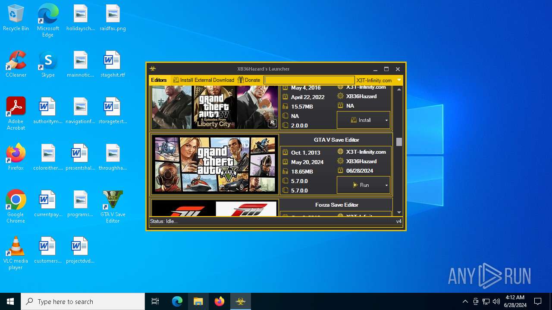The width and height of the screenshot is (552, 310).
Task: Open Google Chrome desktop shortcut
Action: [x=16, y=207]
